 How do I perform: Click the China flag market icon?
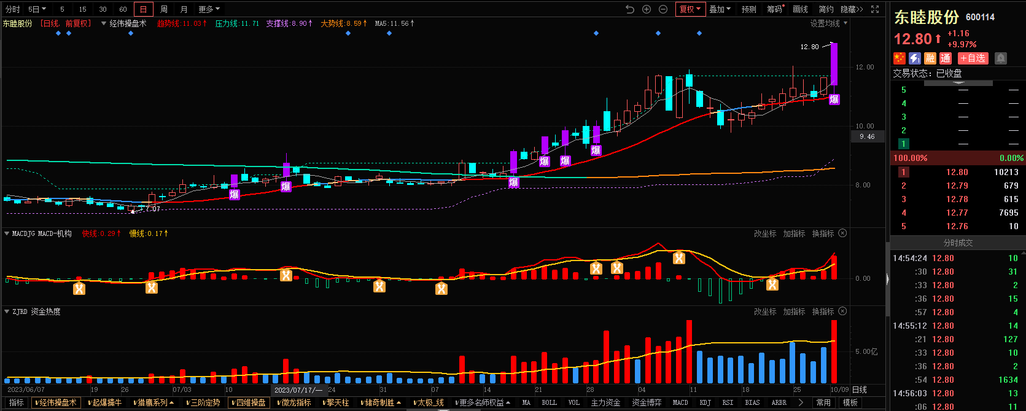click(900, 58)
